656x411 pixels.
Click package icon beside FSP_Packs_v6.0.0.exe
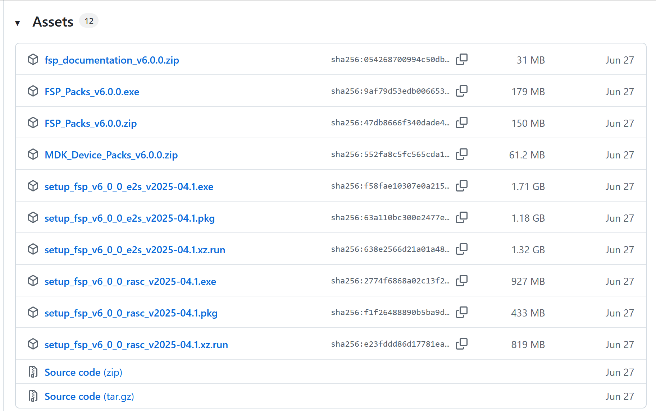pyautogui.click(x=33, y=91)
